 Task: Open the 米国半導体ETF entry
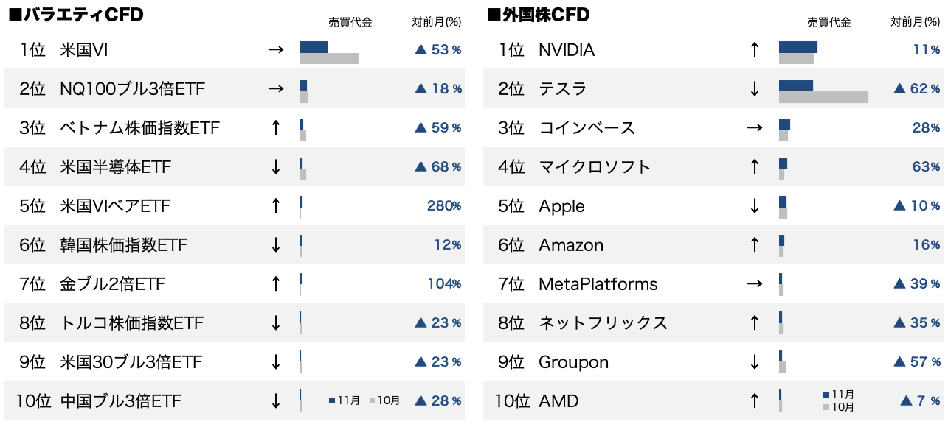115,167
